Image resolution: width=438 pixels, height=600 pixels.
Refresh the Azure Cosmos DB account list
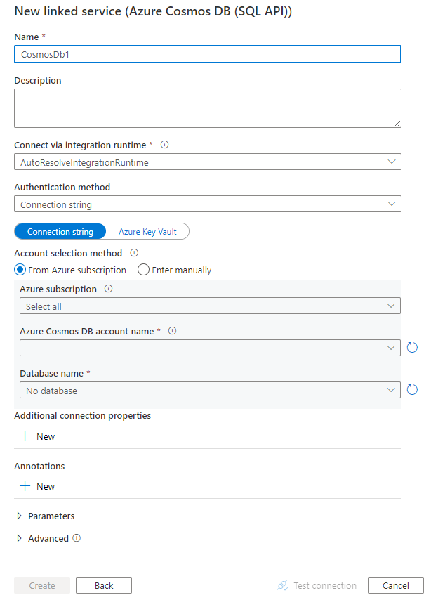(413, 348)
